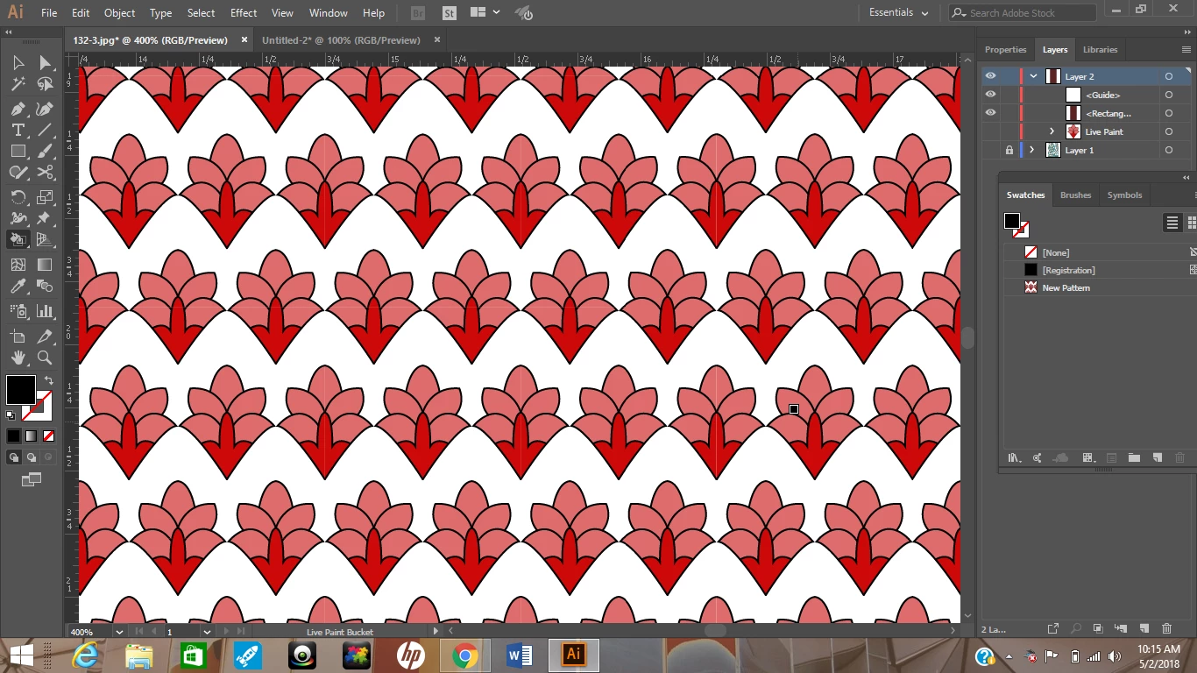The height and width of the screenshot is (673, 1197).
Task: Select the Eyedropper tool
Action: [x=18, y=287]
